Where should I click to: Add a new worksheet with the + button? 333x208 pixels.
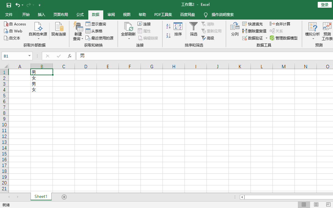point(64,197)
